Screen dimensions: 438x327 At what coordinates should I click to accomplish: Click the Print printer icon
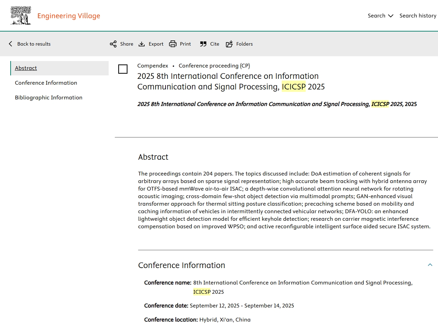[x=173, y=44]
